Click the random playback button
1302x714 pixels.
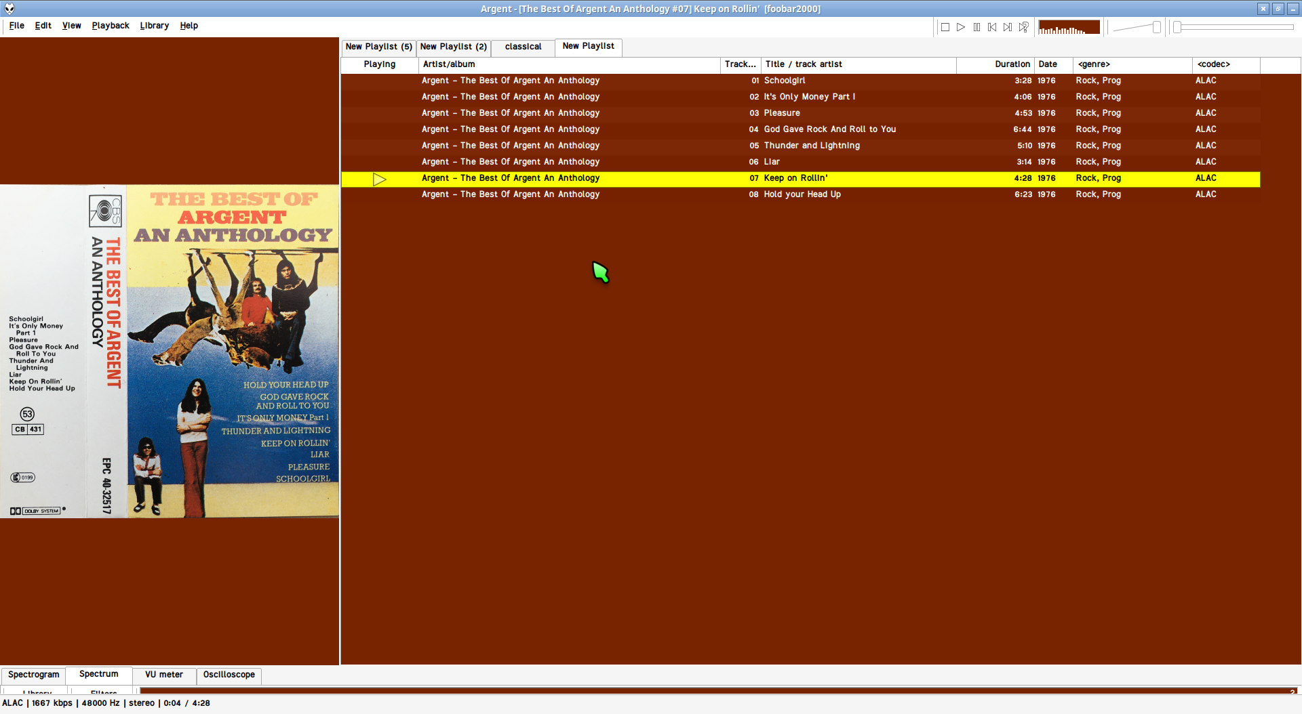pyautogui.click(x=1024, y=27)
